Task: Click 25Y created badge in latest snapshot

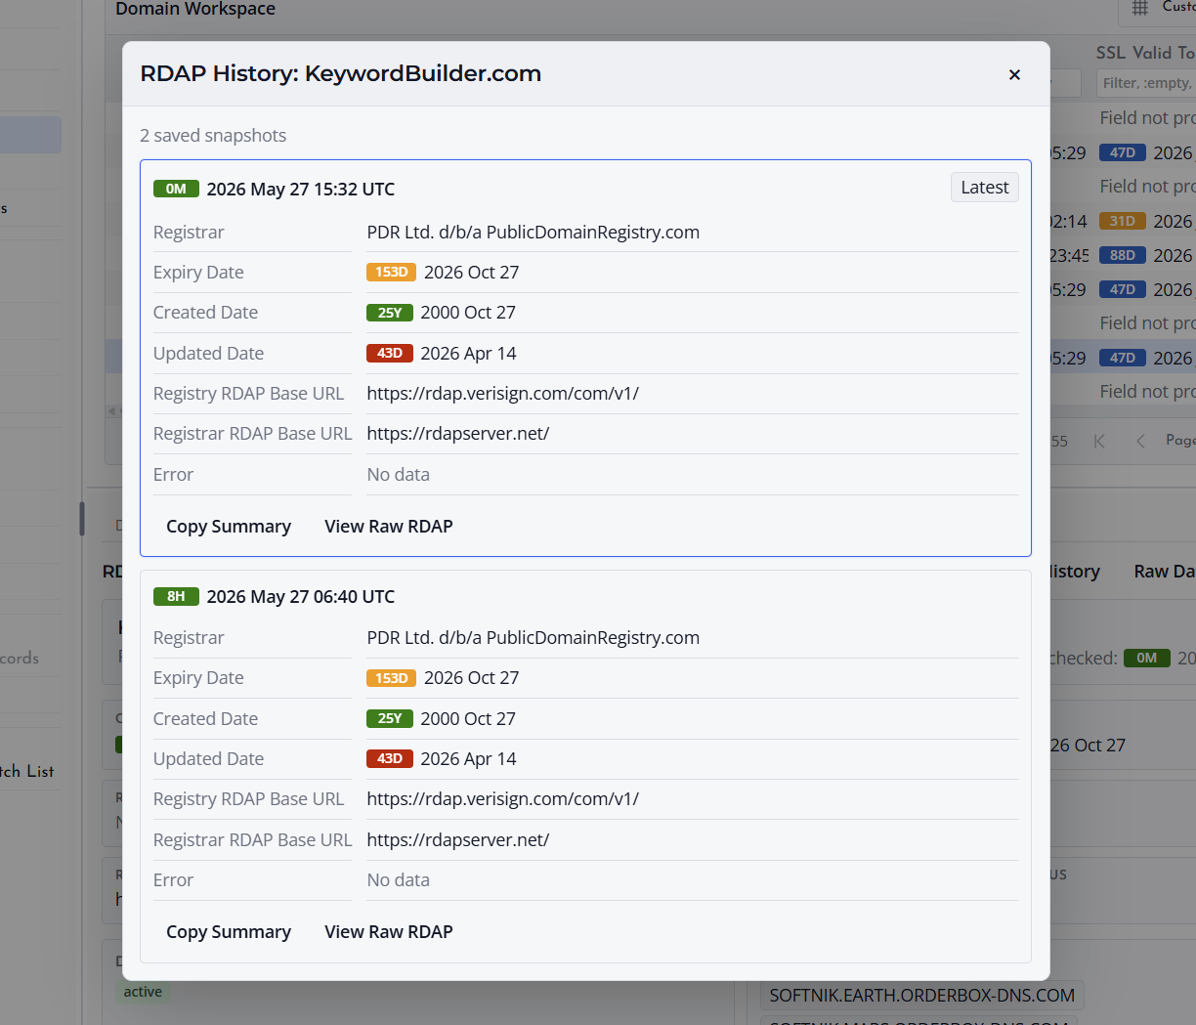Action: coord(390,313)
